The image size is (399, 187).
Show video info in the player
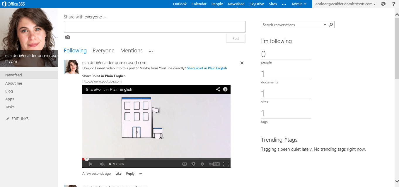[225, 89]
